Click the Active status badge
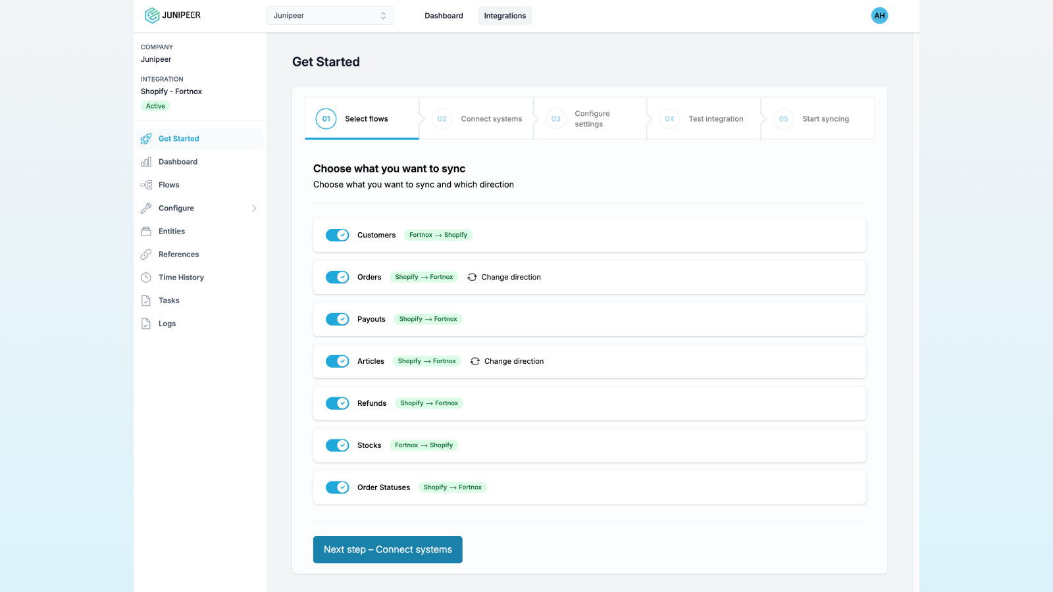 (155, 106)
